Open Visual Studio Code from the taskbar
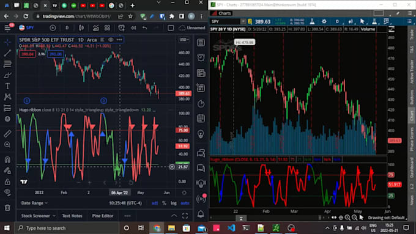Image resolution: width=416 pixels, height=234 pixels. pos(231,228)
